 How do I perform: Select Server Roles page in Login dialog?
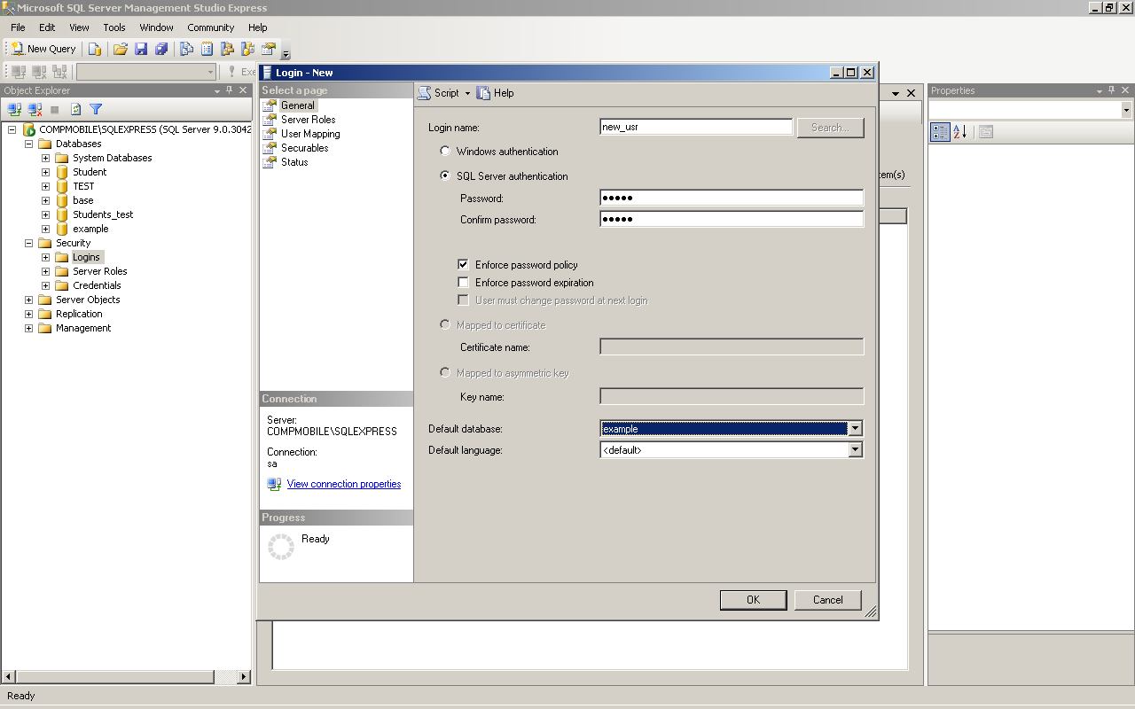click(x=308, y=120)
